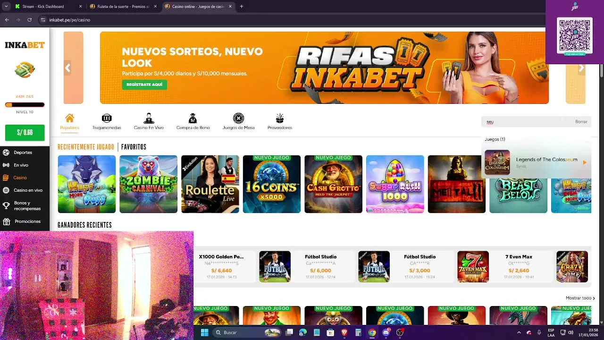Click the page vertical scrollbar

(x=602, y=71)
